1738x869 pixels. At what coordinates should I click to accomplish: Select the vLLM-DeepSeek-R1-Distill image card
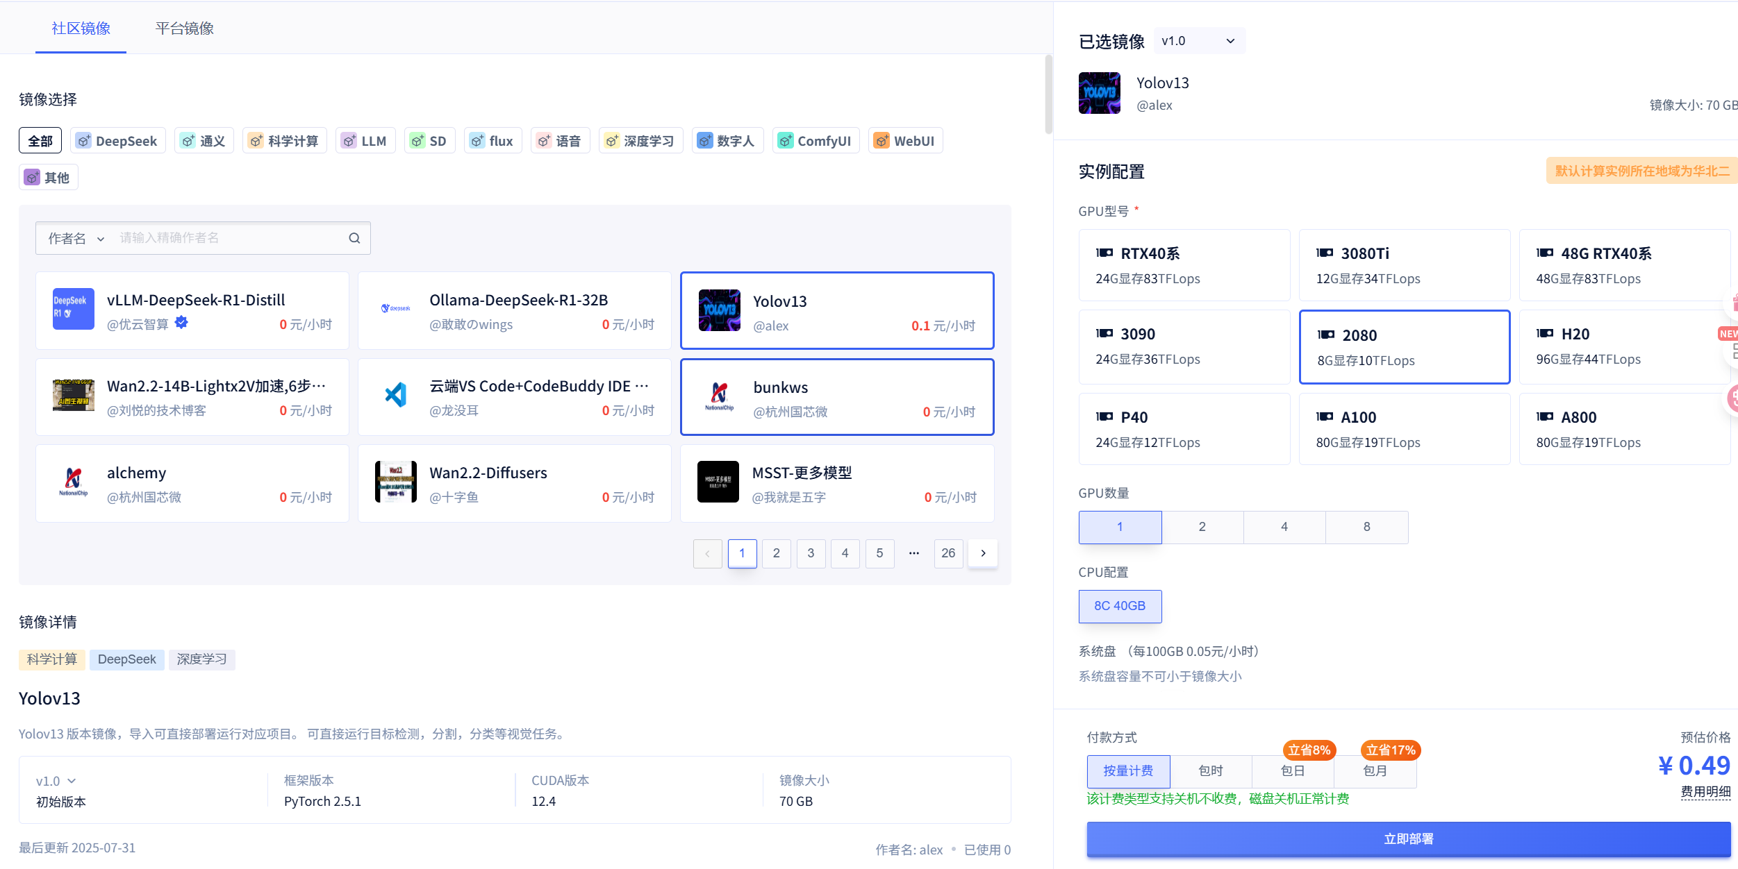192,310
